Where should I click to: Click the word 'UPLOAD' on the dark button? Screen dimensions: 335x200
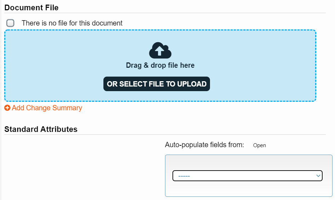click(192, 84)
